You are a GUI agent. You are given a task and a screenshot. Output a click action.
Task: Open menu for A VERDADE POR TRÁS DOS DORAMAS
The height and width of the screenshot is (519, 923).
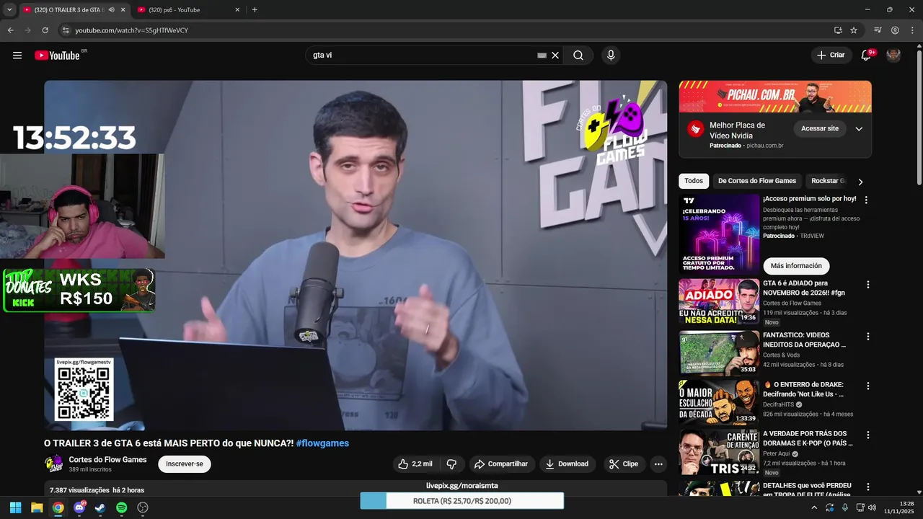tap(868, 435)
